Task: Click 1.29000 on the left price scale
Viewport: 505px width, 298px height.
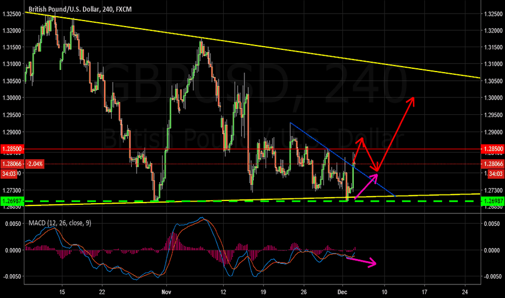Action: (11, 132)
